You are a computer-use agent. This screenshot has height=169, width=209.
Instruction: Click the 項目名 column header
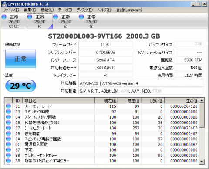[59, 101]
